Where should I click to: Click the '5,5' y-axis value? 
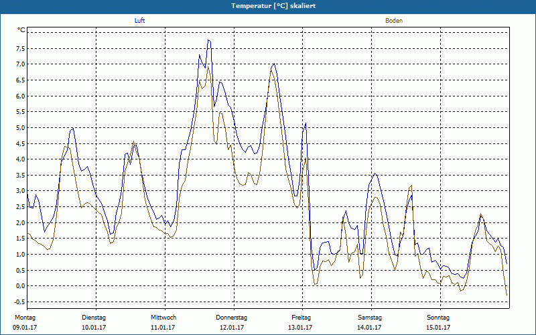(21, 112)
